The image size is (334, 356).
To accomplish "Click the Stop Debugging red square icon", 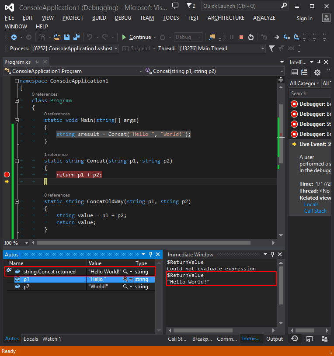I will 241,37.
